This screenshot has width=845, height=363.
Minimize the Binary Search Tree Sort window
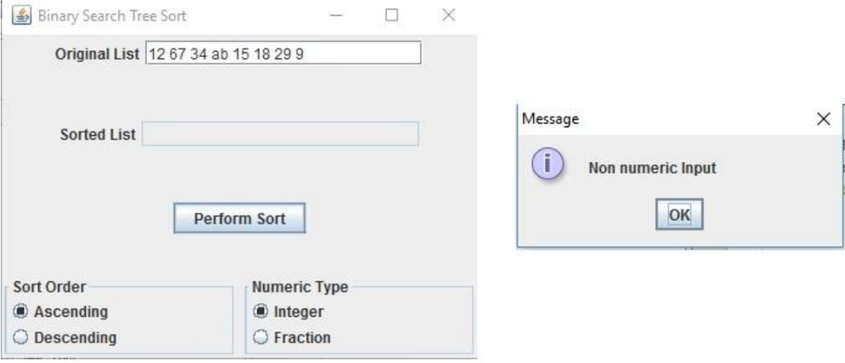(337, 15)
